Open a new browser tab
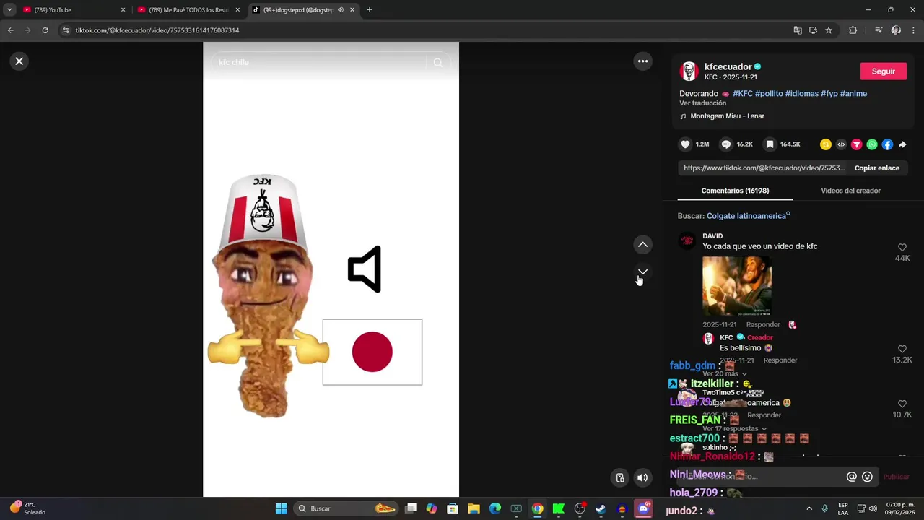The image size is (924, 520). (369, 10)
